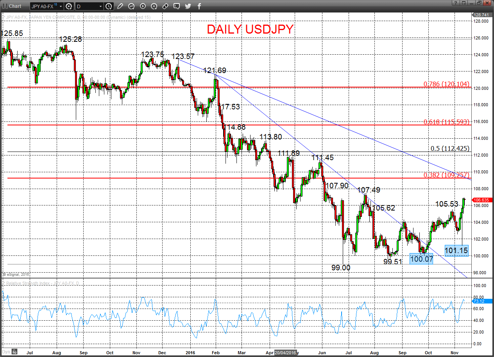Click the 123.75 price annotation
The width and height of the screenshot is (494, 357).
[x=153, y=55]
